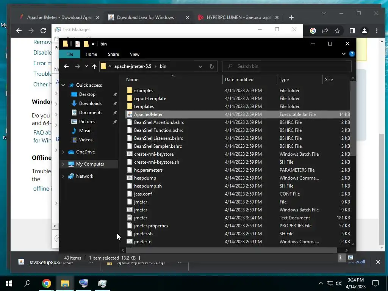Switch to large icons view button

coord(350,258)
